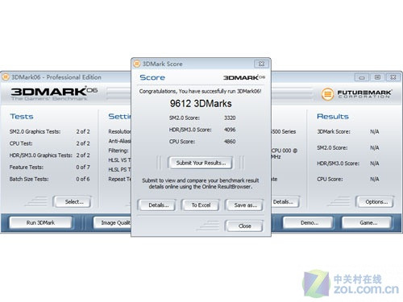Image resolution: width=403 pixels, height=302 pixels.
Task: Open test selection with Select... button
Action: click(73, 202)
